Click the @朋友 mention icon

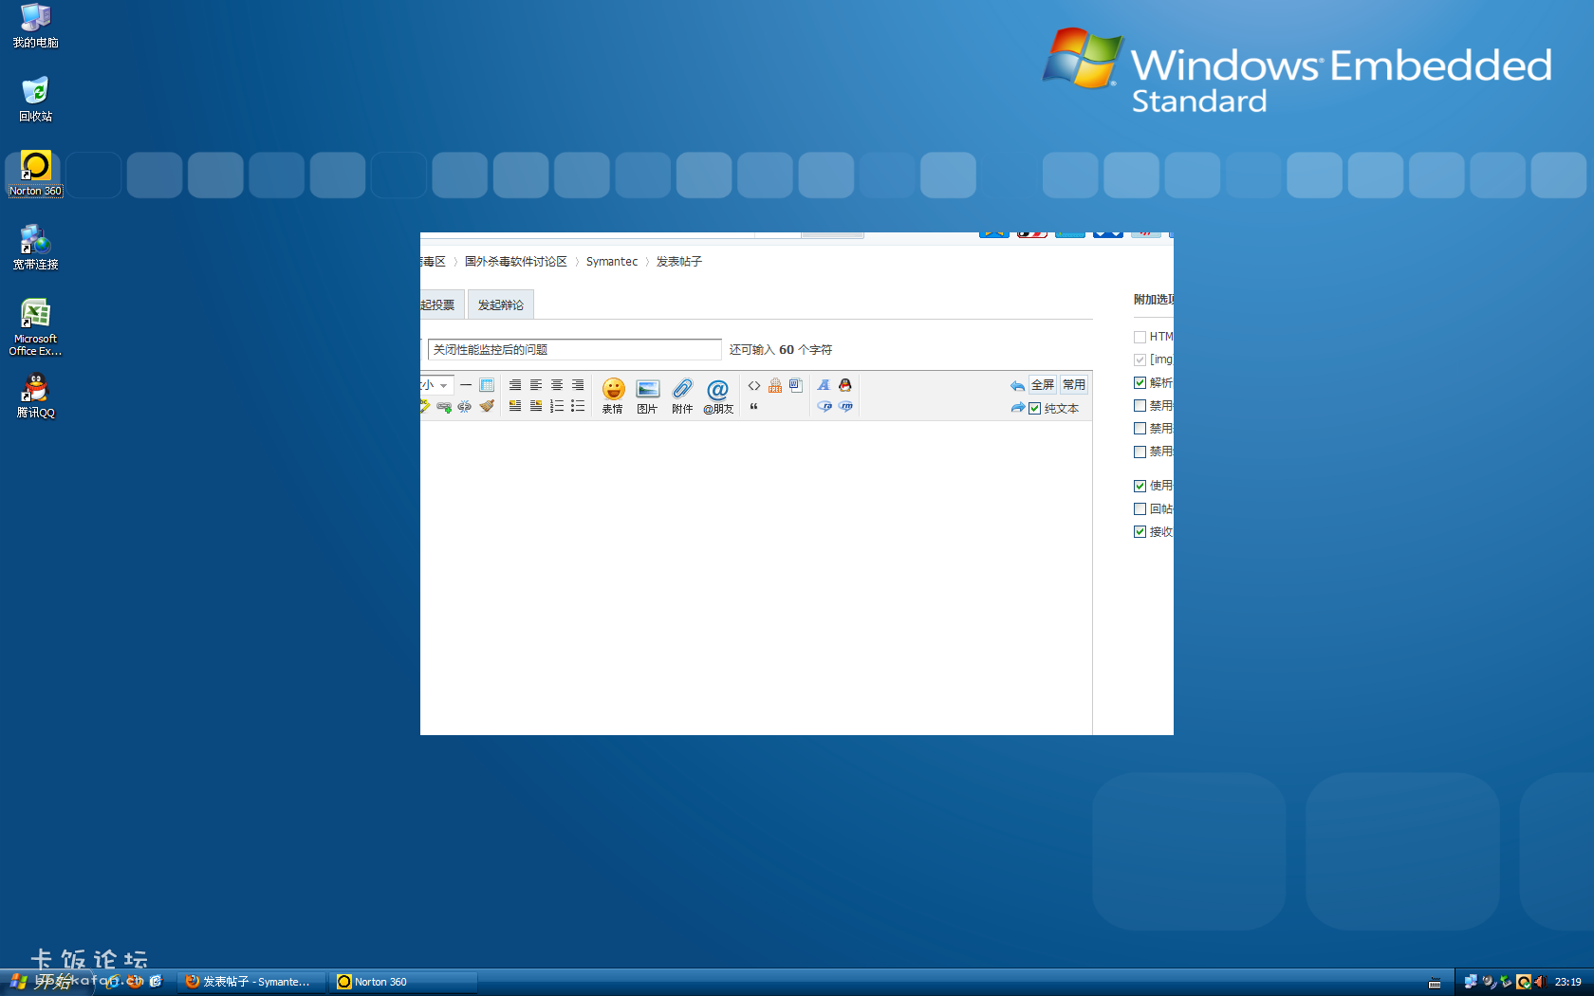[x=717, y=395]
